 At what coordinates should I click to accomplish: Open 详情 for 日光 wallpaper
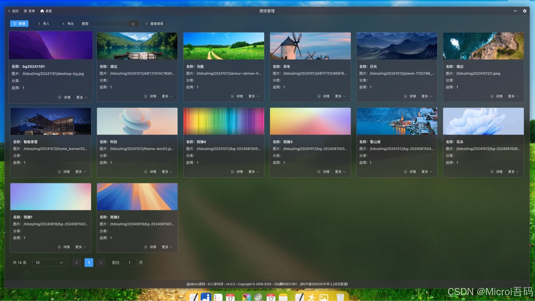coord(410,96)
